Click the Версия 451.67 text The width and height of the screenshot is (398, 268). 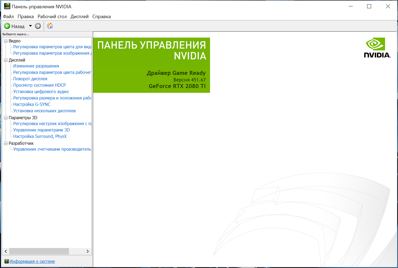(190, 80)
